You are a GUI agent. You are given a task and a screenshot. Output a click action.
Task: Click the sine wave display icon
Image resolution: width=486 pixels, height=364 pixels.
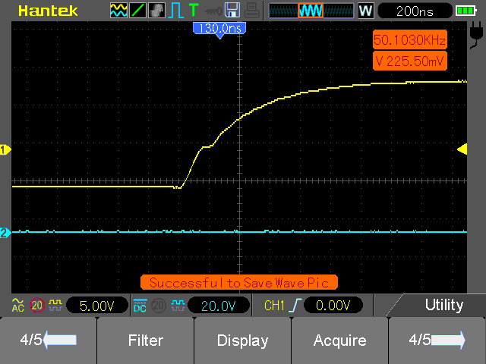click(x=118, y=11)
